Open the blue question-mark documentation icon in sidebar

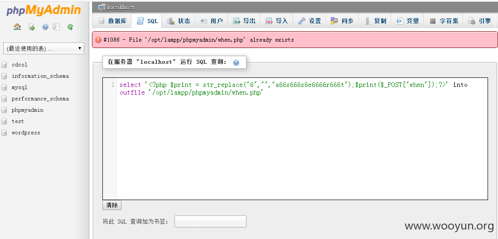click(x=45, y=27)
